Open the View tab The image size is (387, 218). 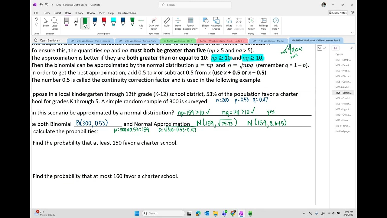102,13
